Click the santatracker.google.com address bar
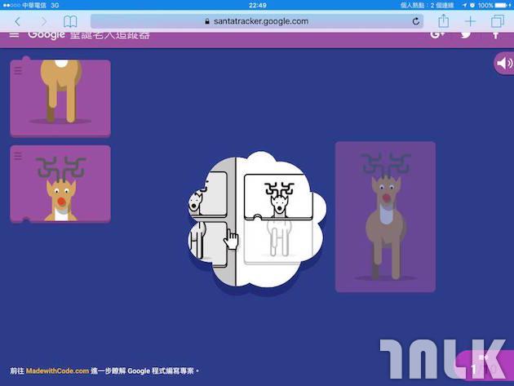The image size is (514, 386). click(257, 21)
